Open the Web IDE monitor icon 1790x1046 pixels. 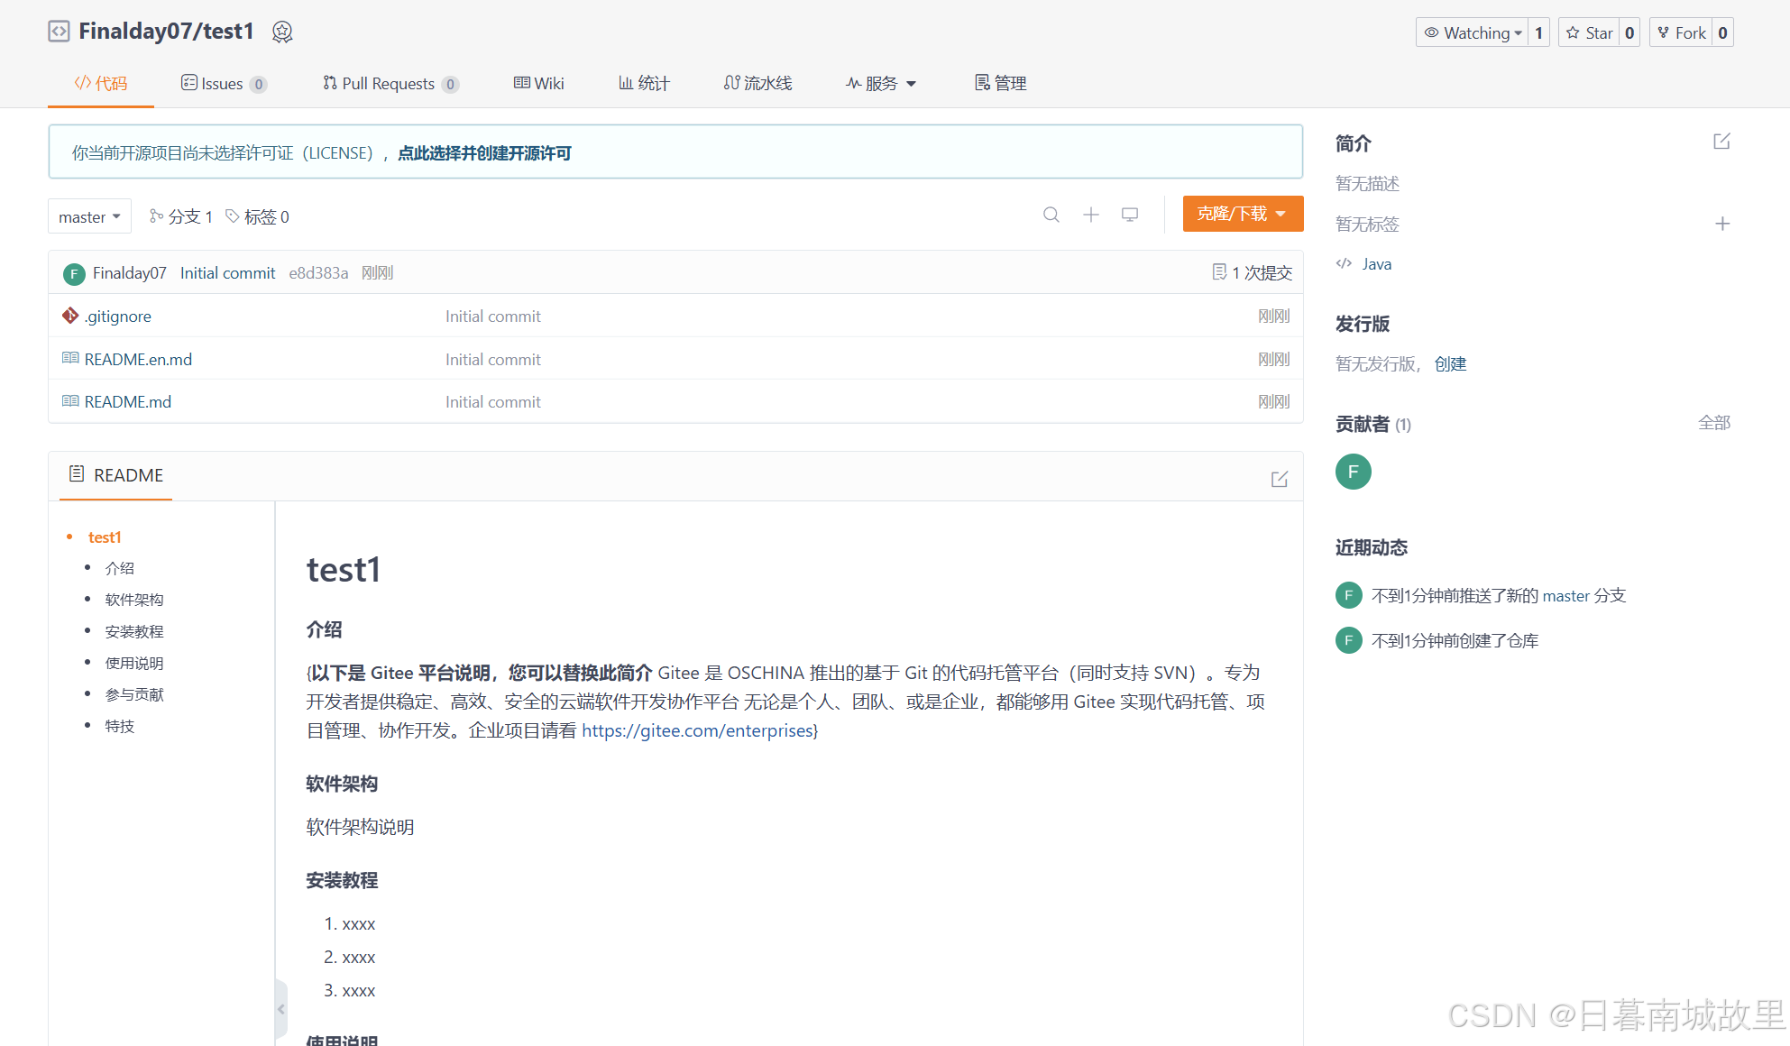[1129, 215]
